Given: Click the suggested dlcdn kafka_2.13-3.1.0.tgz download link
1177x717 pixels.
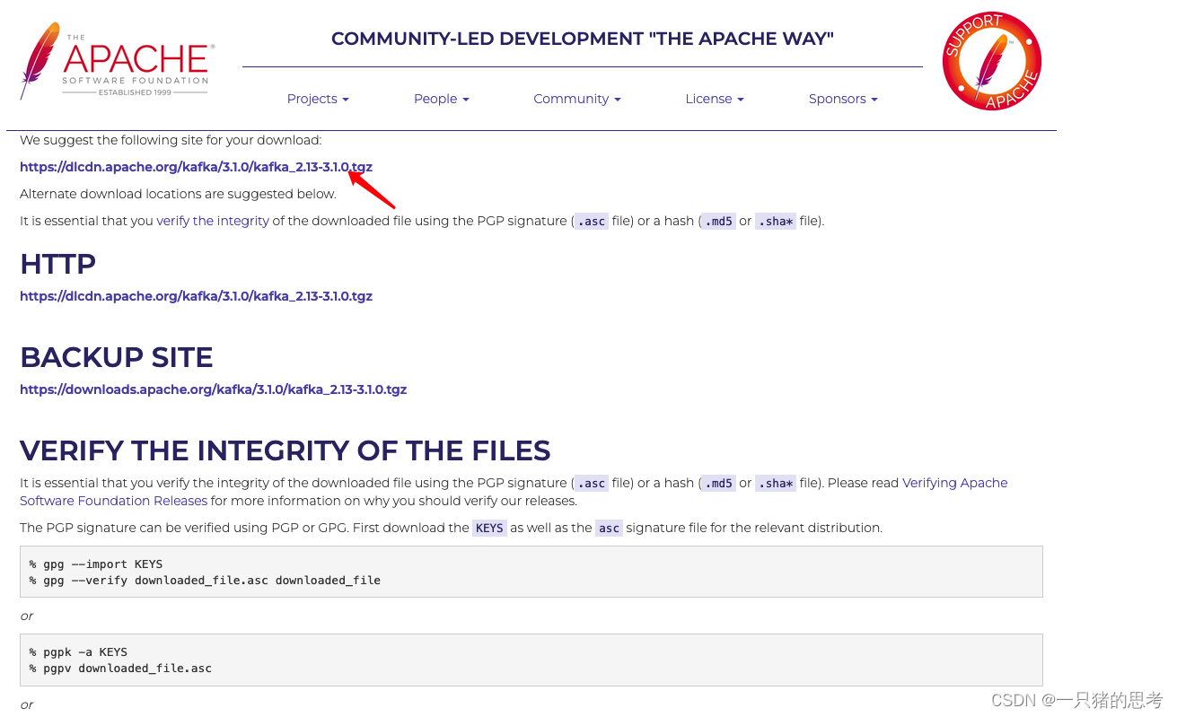Looking at the screenshot, I should click(x=196, y=167).
